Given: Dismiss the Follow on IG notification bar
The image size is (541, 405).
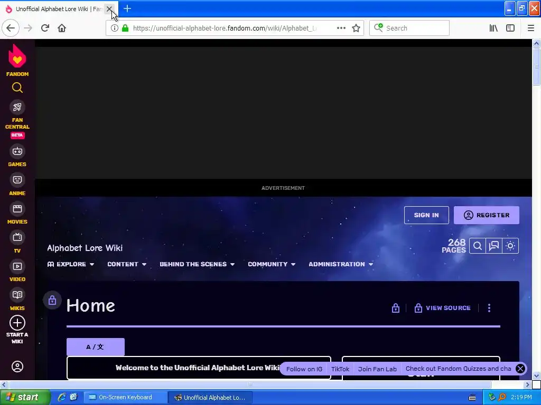Looking at the screenshot, I should pos(520,369).
